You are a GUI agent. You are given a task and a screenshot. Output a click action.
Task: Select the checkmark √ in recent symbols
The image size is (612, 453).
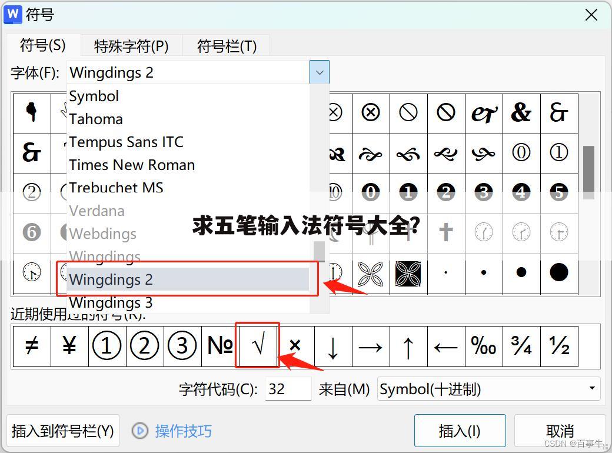tap(257, 346)
